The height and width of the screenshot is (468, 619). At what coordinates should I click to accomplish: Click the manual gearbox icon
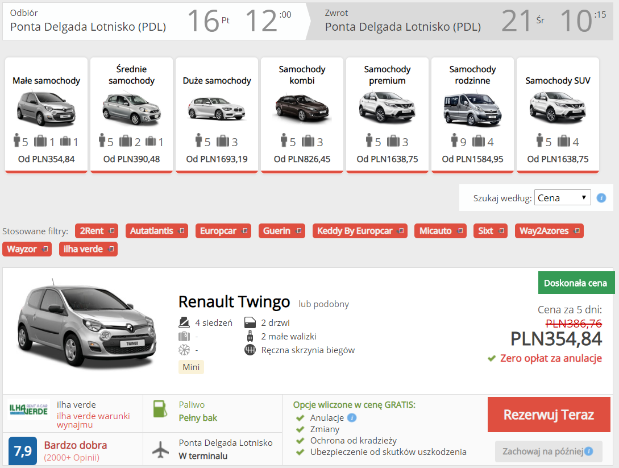(x=250, y=350)
